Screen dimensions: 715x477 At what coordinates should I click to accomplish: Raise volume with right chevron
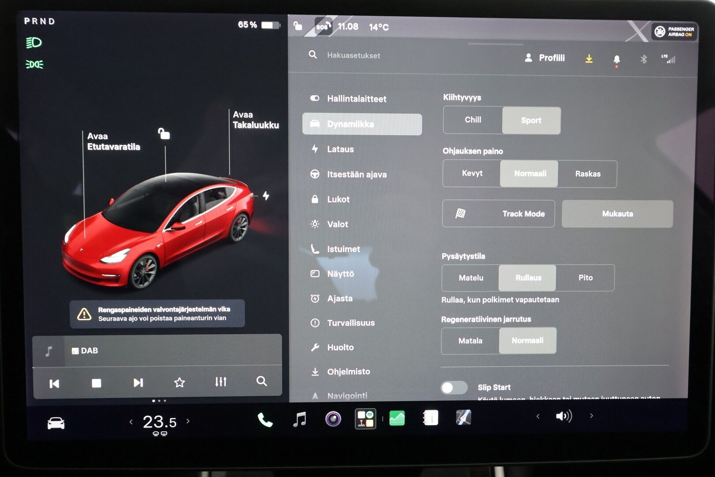coord(591,416)
